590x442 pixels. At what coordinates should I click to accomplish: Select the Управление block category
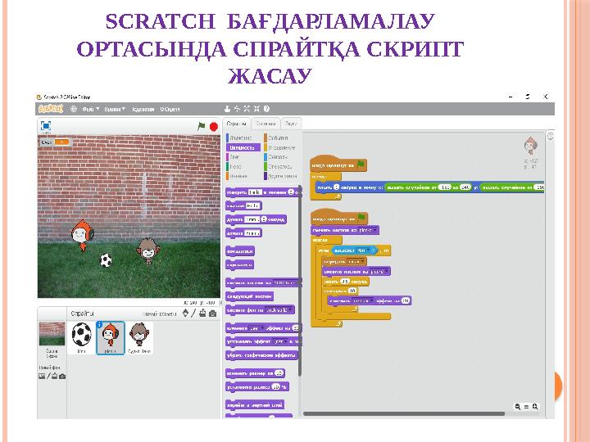pyautogui.click(x=281, y=147)
